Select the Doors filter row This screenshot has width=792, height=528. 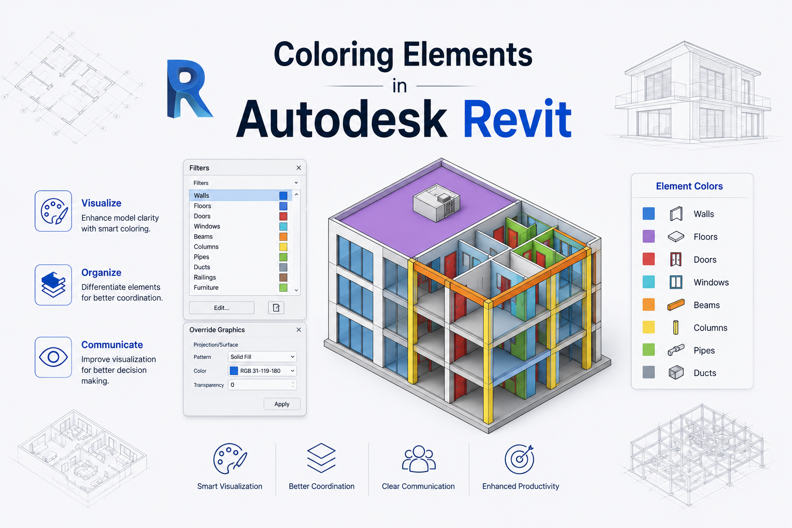pos(241,216)
